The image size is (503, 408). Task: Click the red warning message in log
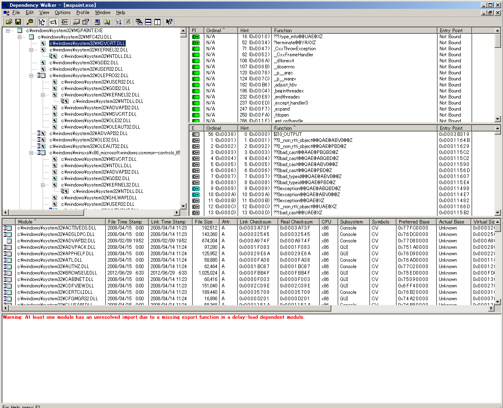coord(154,317)
